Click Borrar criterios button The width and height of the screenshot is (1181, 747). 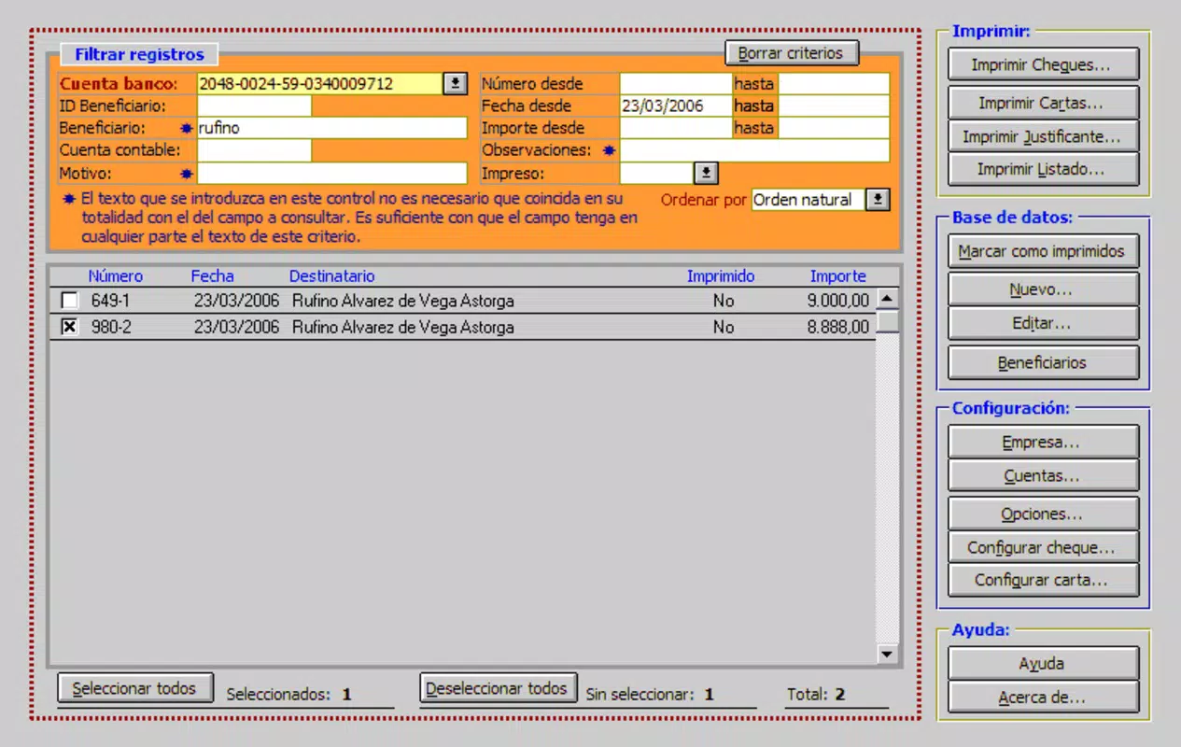pos(791,53)
